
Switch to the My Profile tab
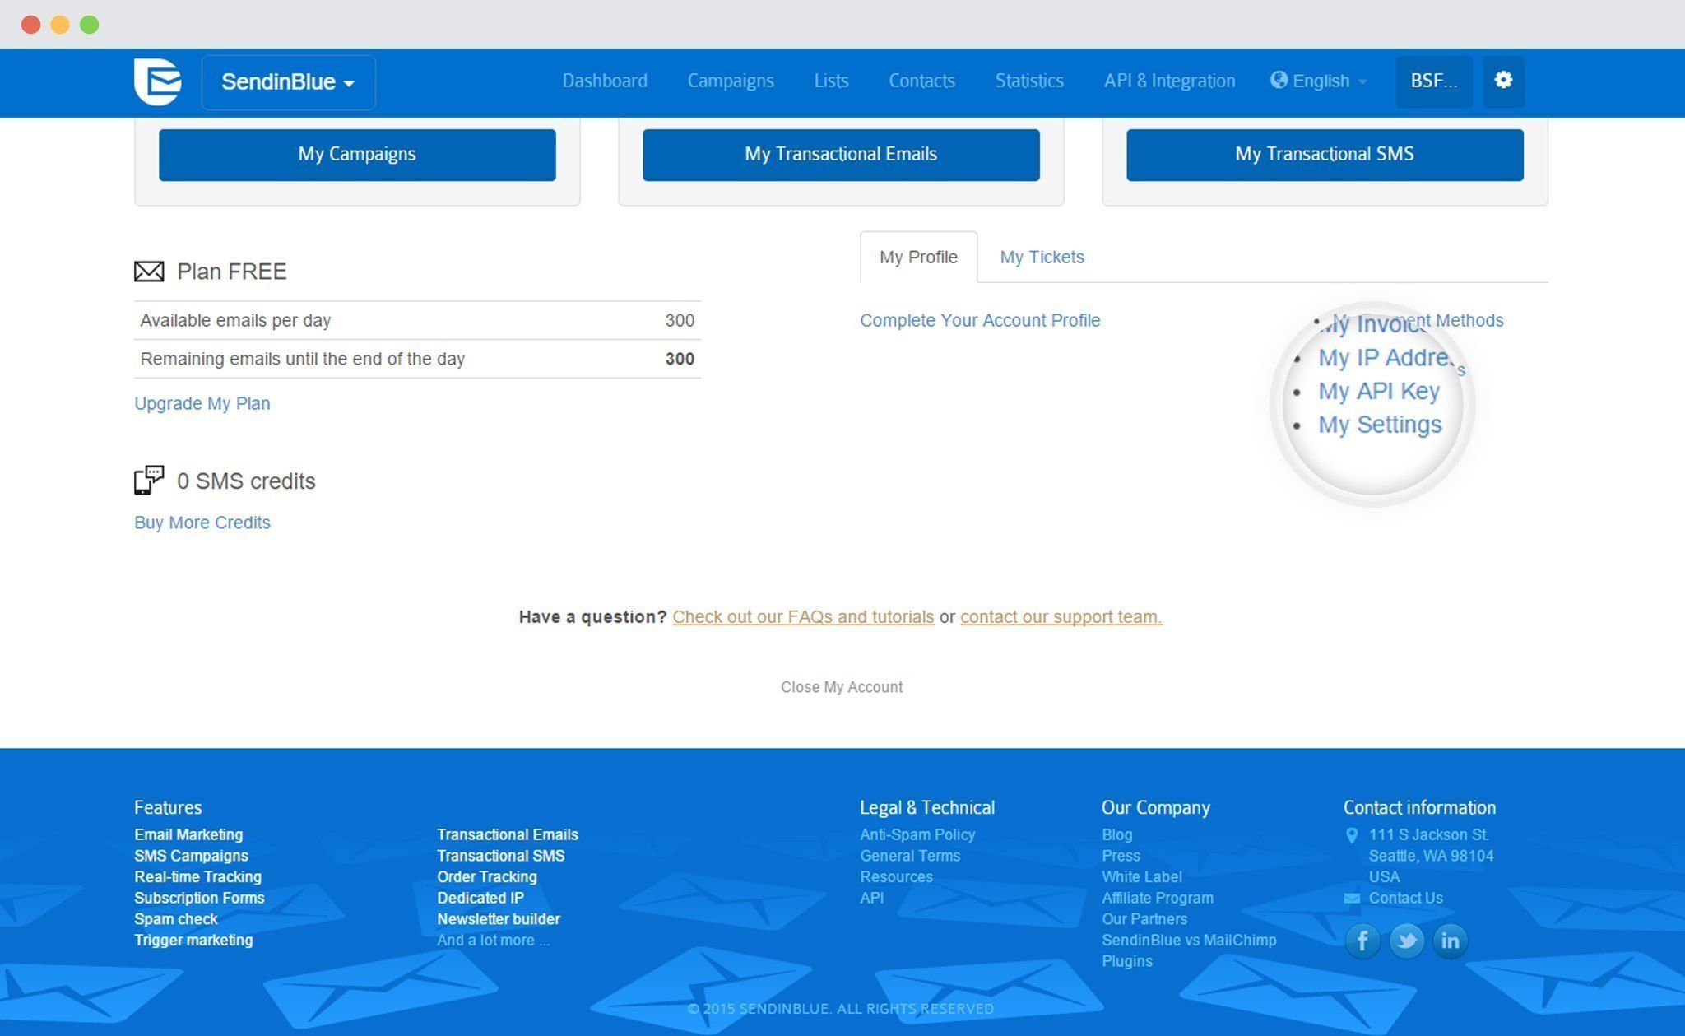point(918,257)
